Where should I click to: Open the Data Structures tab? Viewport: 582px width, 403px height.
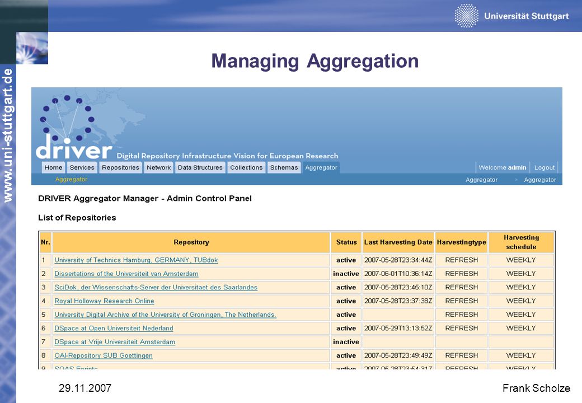(x=200, y=167)
